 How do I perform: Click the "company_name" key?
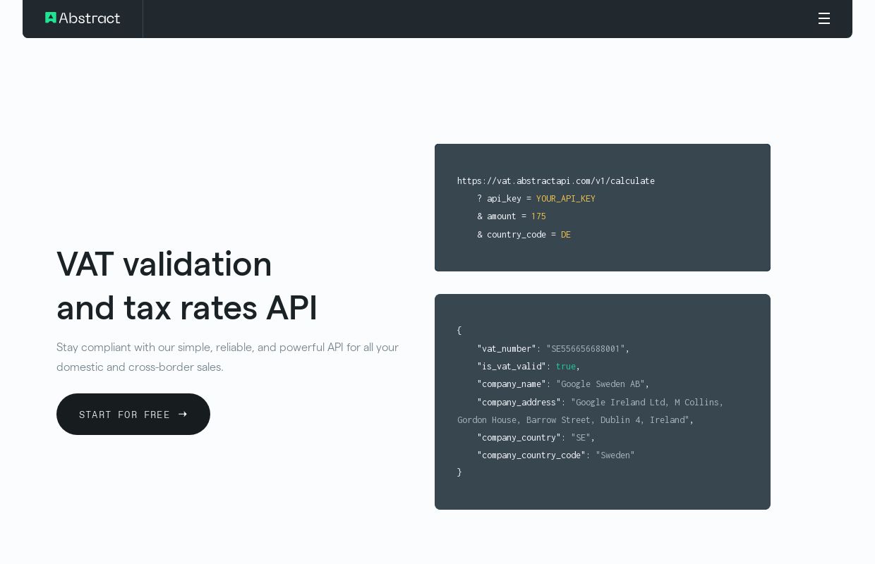[512, 384]
